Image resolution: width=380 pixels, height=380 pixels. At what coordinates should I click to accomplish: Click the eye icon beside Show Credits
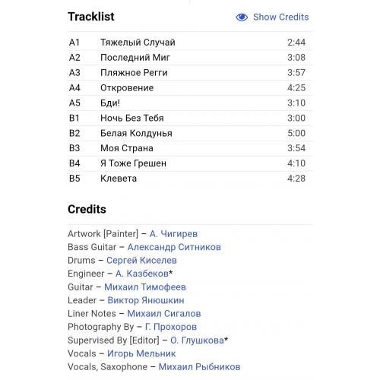[242, 17]
